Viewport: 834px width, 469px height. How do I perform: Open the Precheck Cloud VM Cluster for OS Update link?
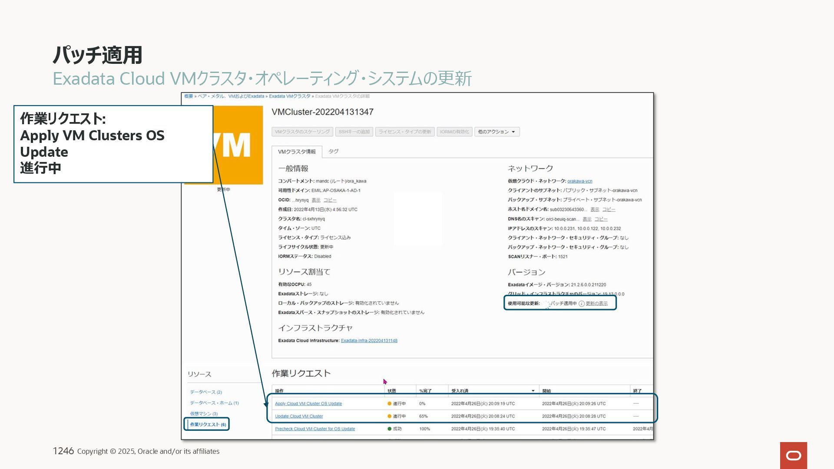pos(314,429)
